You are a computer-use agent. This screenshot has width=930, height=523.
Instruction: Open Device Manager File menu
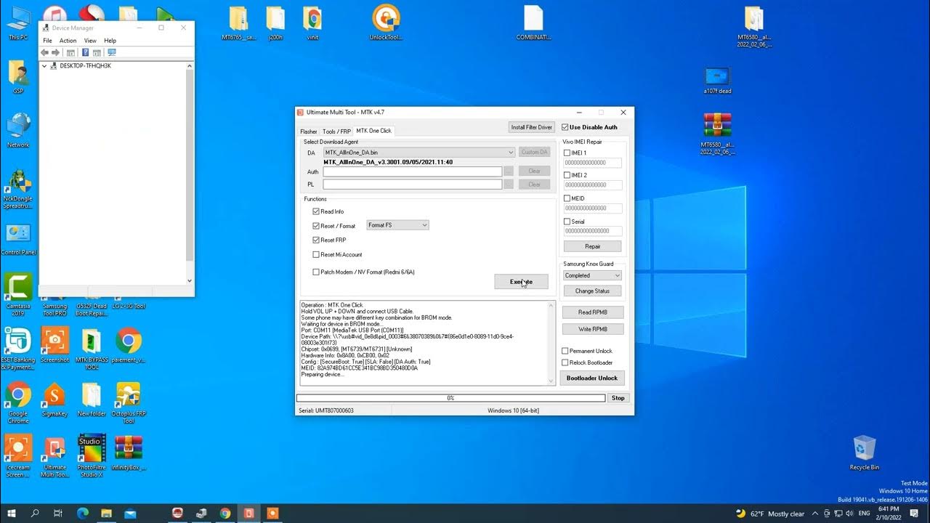coord(47,41)
